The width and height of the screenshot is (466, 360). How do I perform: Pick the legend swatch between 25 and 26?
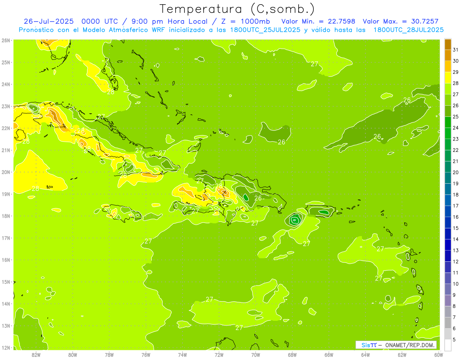click(448, 111)
